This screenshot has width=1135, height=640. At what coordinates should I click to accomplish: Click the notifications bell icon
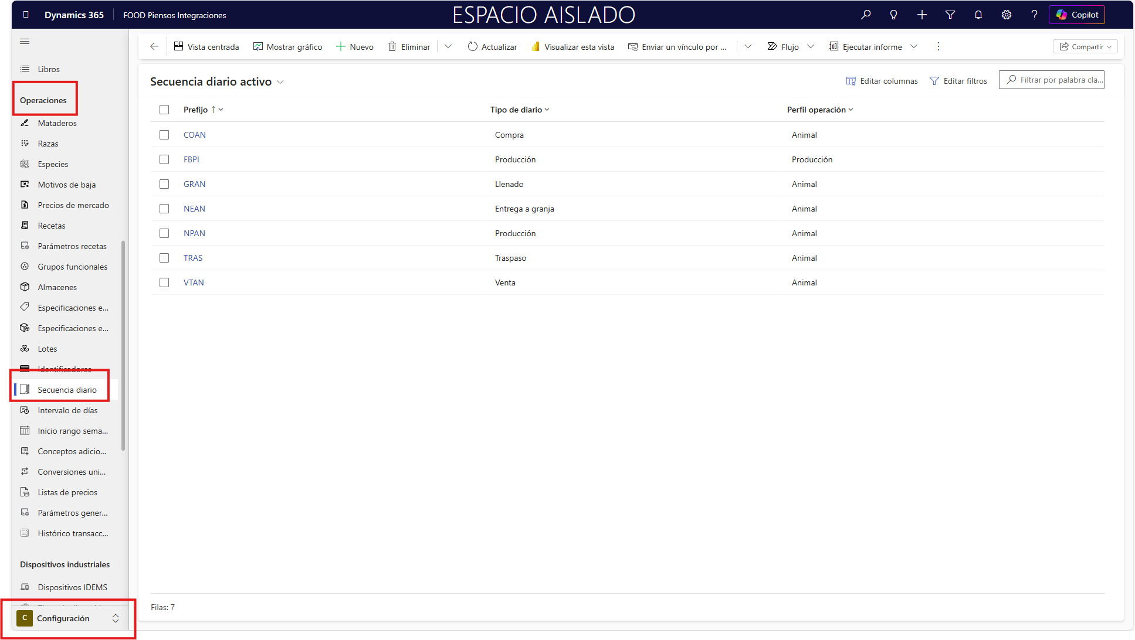(978, 15)
